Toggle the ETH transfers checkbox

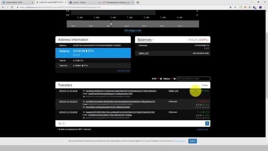pos(161,79)
